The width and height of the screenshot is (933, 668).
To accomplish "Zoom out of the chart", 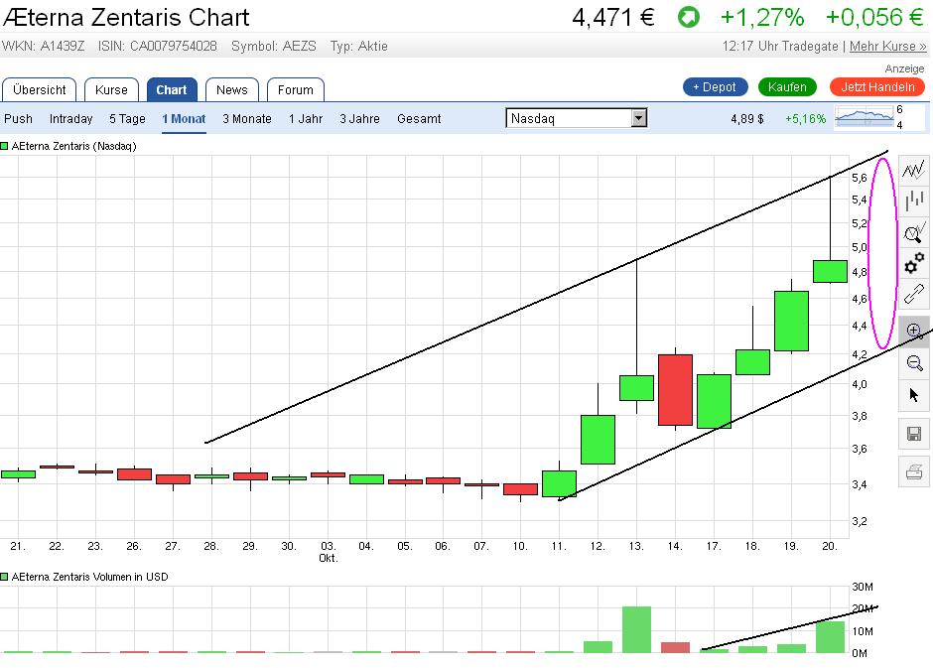I will [x=913, y=363].
